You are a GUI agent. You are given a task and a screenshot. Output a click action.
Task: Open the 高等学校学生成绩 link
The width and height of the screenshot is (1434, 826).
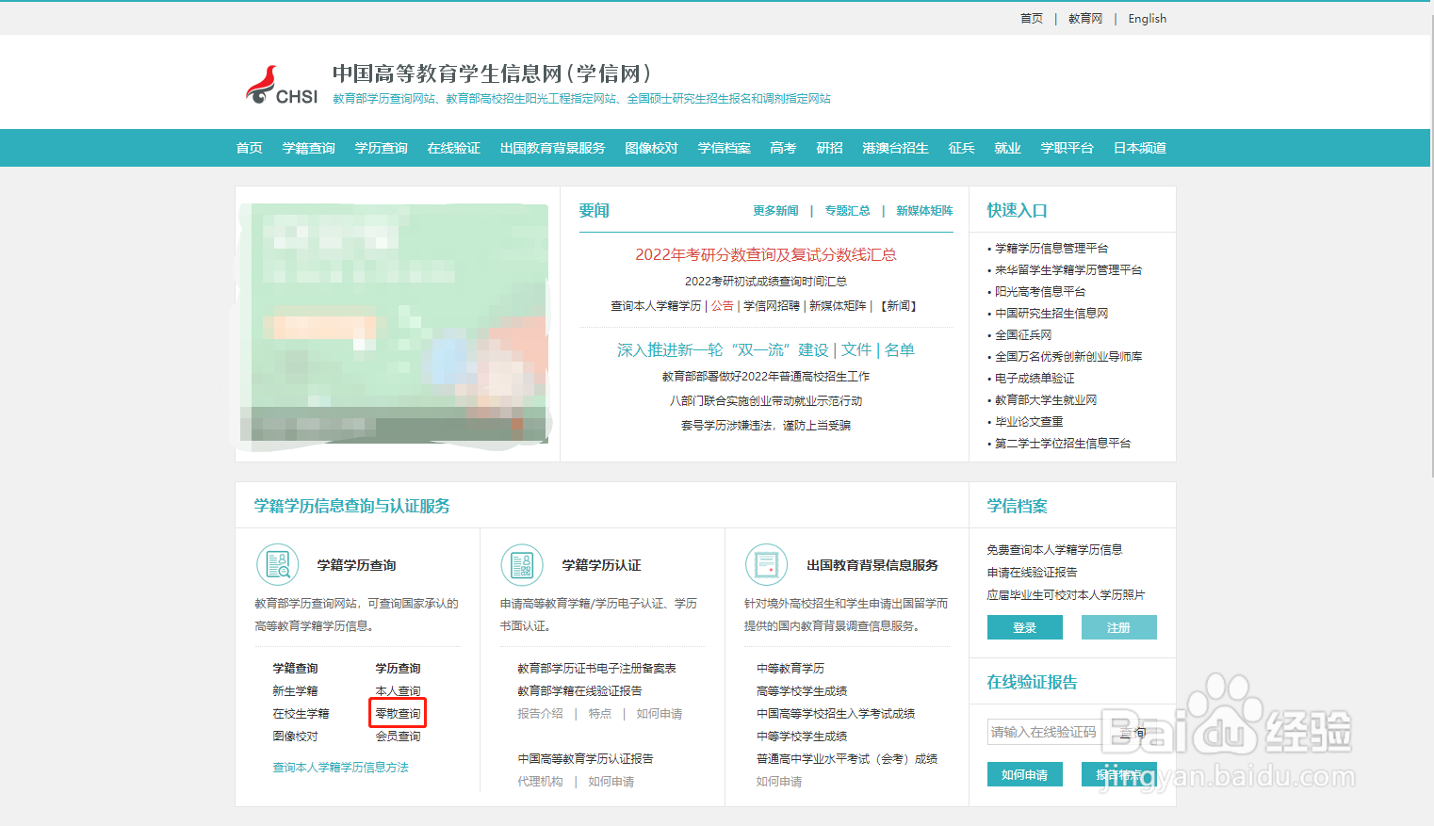tap(802, 691)
